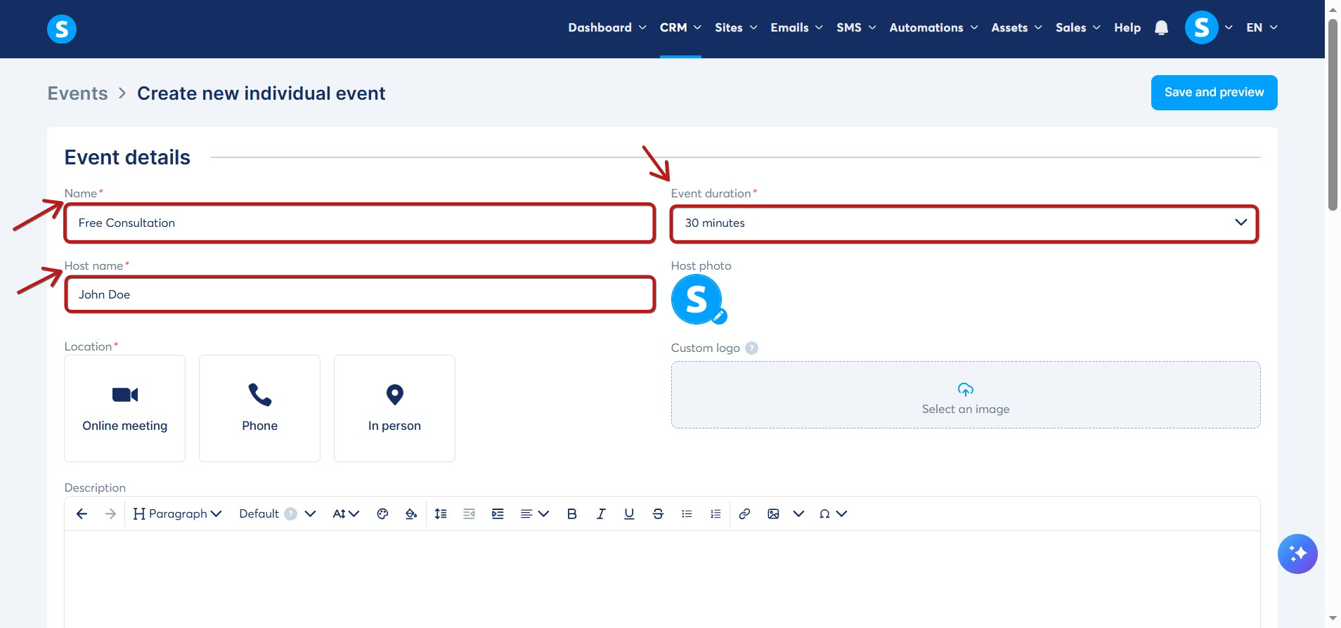Screen dimensions: 1341x628
Task: Open the Emails menu
Action: (x=796, y=28)
